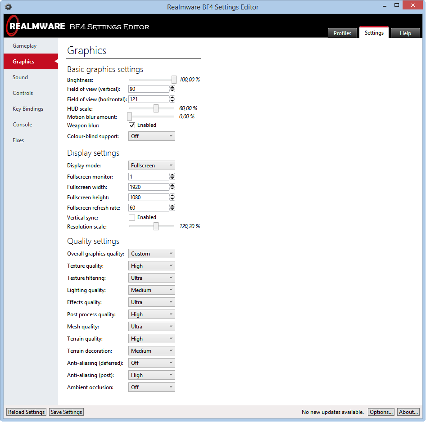Viewport: 426px width, 422px height.
Task: Open Display mode dropdown
Action: pos(152,165)
